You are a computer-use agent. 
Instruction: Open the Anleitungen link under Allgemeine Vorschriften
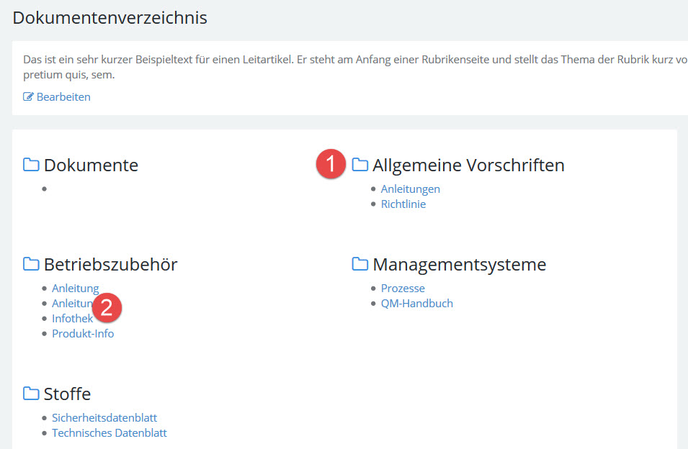point(410,189)
